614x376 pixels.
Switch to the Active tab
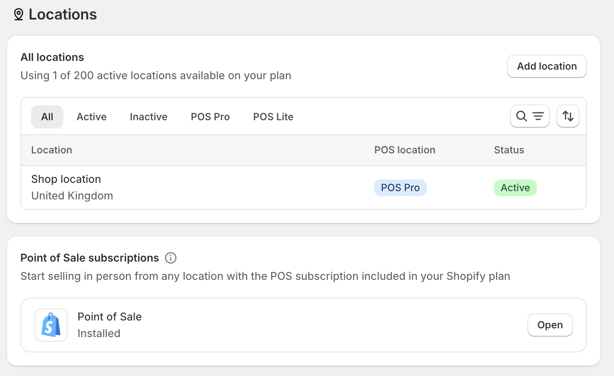[92, 117]
